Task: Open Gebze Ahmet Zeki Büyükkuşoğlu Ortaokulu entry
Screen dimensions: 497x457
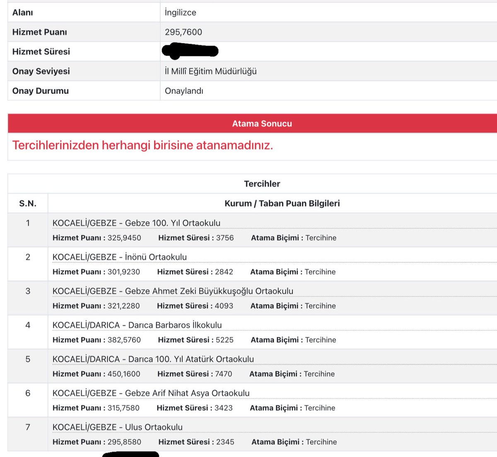Action: tap(173, 291)
